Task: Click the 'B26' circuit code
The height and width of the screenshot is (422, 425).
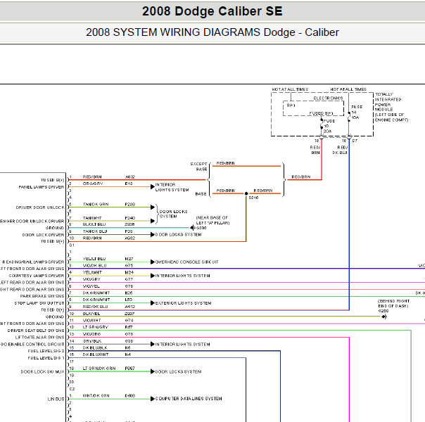Action: 129,293
